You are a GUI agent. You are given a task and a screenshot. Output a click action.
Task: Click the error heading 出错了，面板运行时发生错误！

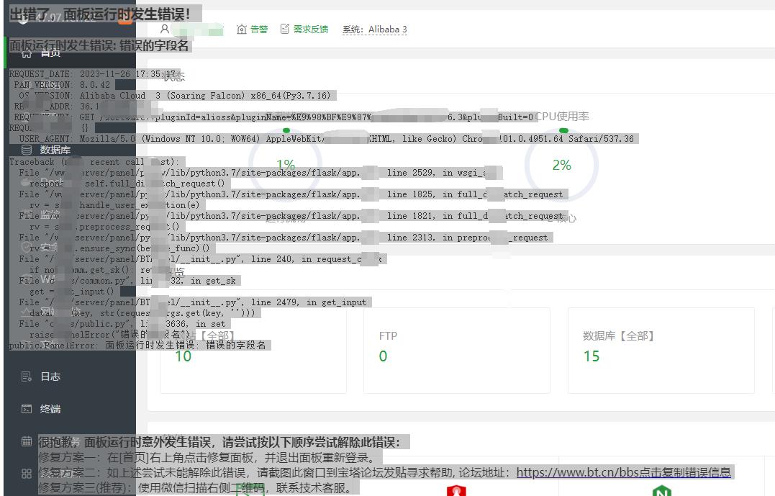tap(100, 14)
